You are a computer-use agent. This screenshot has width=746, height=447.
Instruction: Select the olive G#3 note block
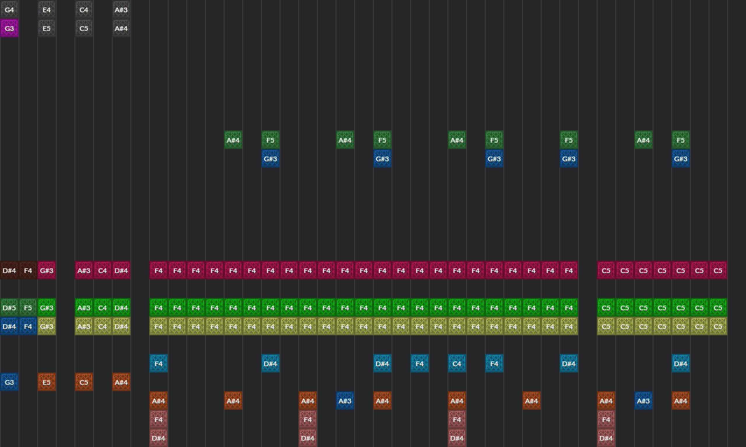(x=47, y=327)
